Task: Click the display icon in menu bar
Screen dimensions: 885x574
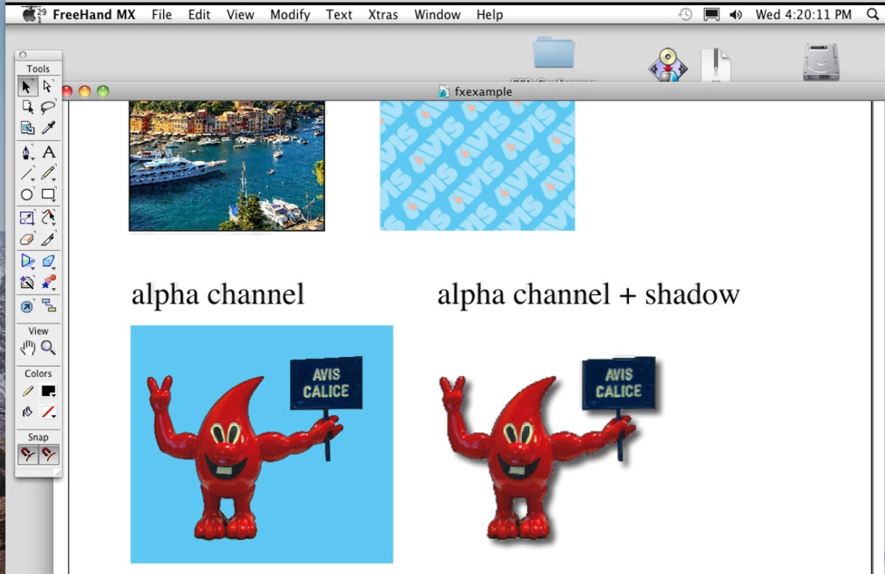Action: click(x=711, y=15)
